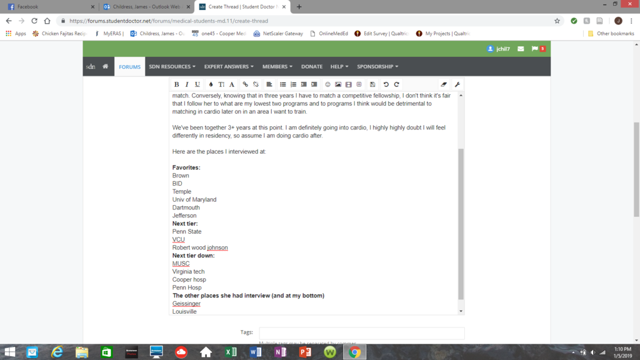This screenshot has height=360, width=640.
Task: Click in the Tags input field
Action: (362, 333)
